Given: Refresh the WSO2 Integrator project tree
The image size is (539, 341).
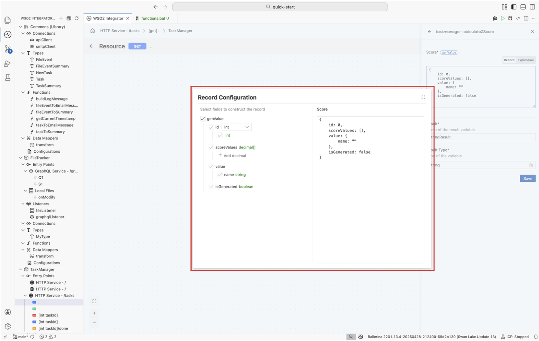Looking at the screenshot, I should coord(77,18).
